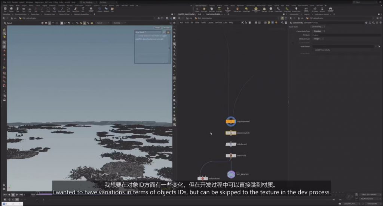
Task: Open the Windows menu
Action: pyautogui.click(x=30, y=2)
